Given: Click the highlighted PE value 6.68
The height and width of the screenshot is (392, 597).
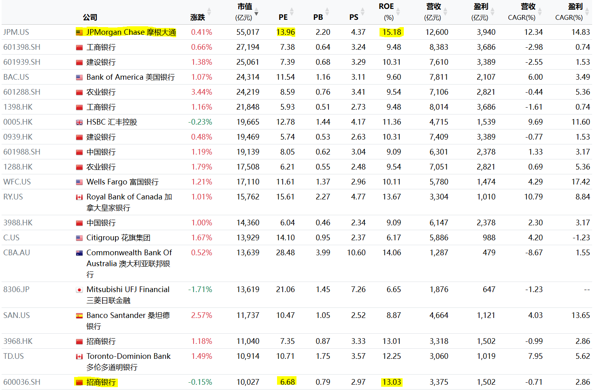Looking at the screenshot, I should pyautogui.click(x=287, y=382).
